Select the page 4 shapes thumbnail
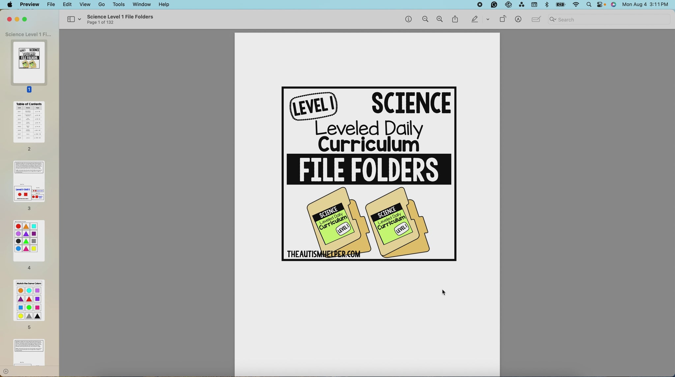Image resolution: width=675 pixels, height=377 pixels. tap(29, 241)
